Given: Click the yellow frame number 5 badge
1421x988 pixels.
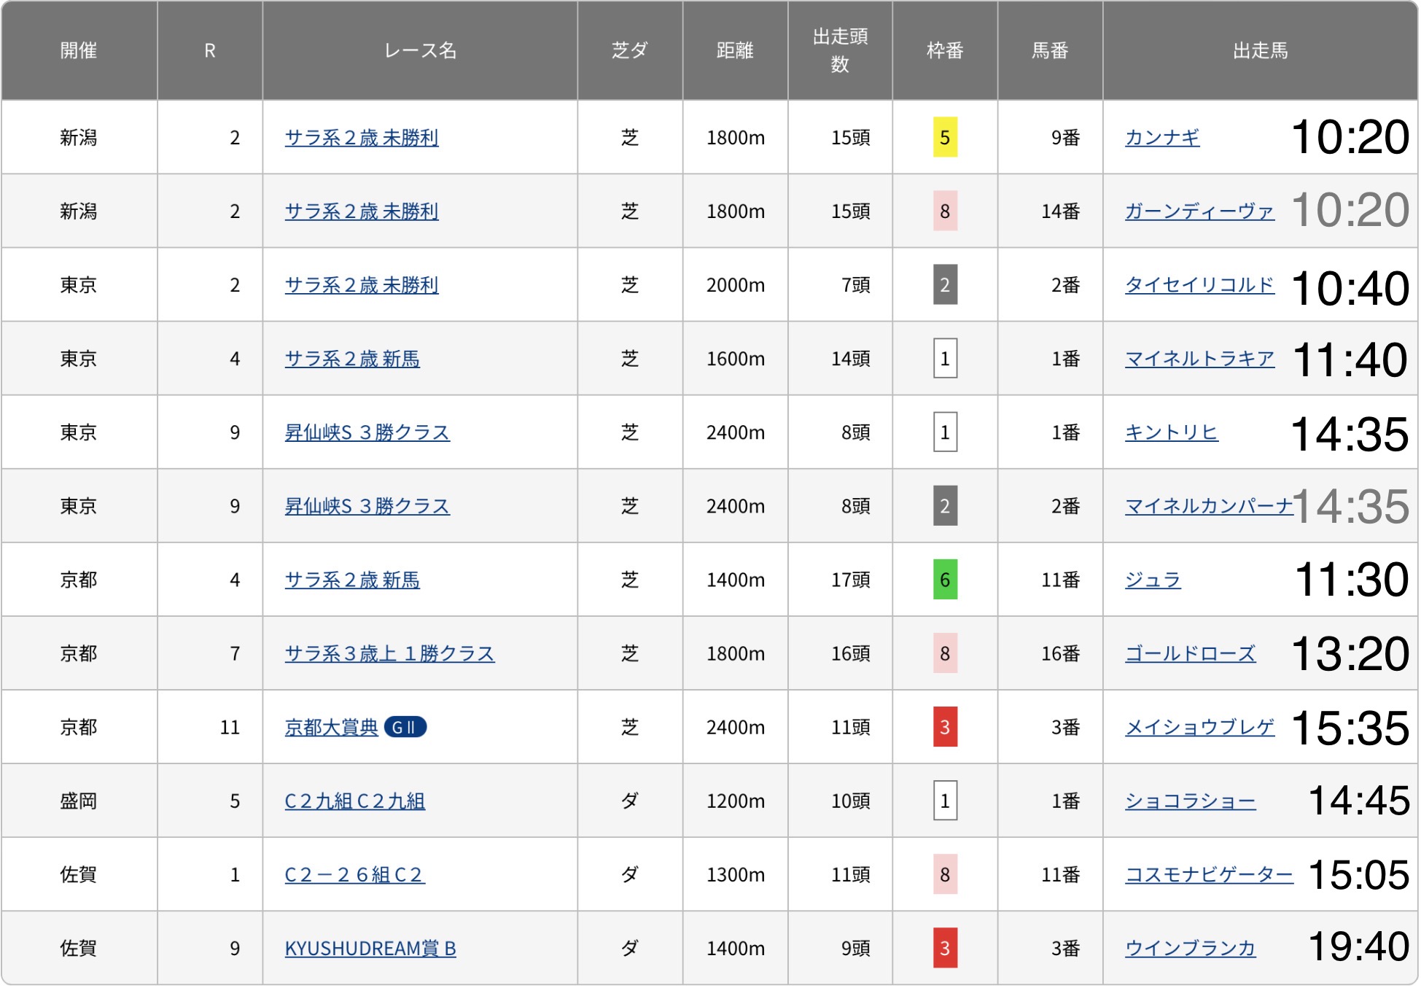Looking at the screenshot, I should [x=945, y=137].
